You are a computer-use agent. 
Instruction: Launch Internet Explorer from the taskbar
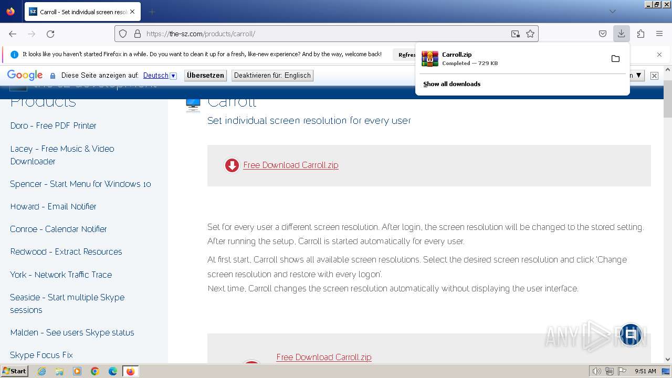pyautogui.click(x=41, y=371)
